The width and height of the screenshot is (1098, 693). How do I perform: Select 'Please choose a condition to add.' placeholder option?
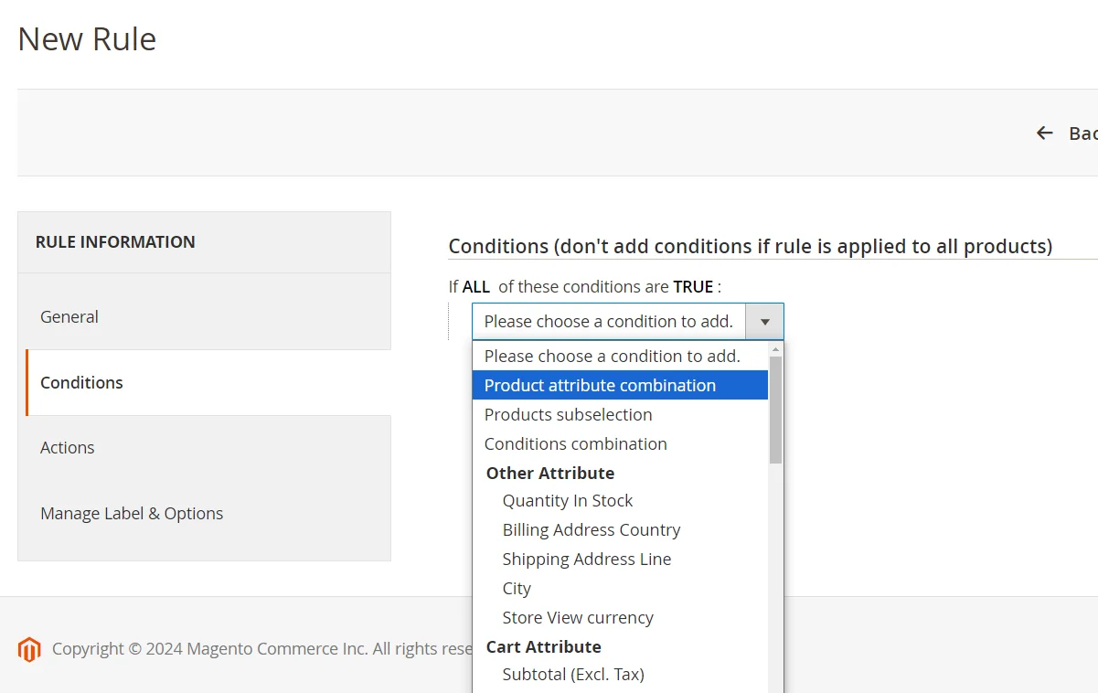(612, 357)
